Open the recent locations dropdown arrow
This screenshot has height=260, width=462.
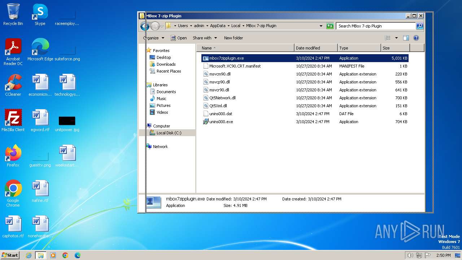(x=162, y=26)
